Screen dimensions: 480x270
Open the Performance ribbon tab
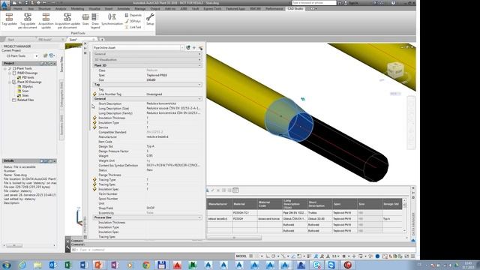pyautogui.click(x=274, y=8)
